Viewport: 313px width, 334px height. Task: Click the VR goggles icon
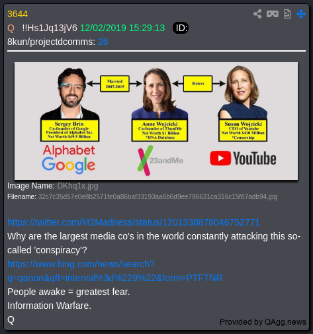[273, 14]
